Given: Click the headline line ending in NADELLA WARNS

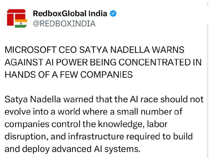Looking at the screenshot, I should click(x=94, y=50).
